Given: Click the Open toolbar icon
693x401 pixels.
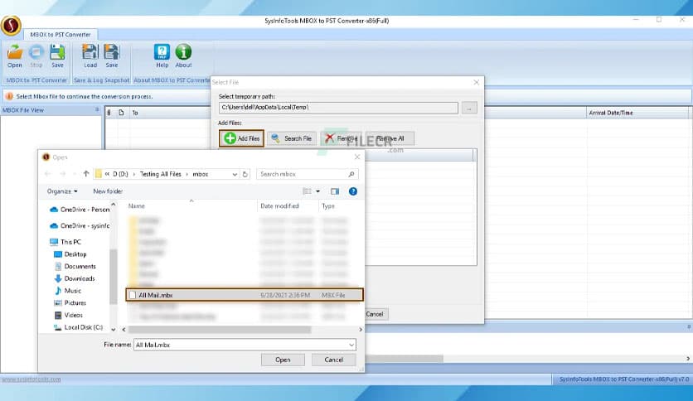Looking at the screenshot, I should coord(15,56).
